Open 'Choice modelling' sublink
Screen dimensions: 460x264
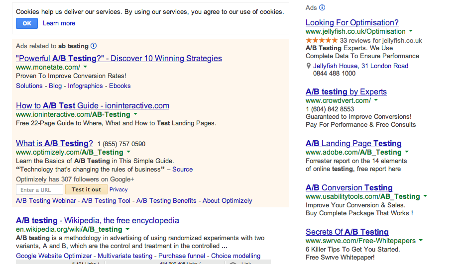tap(236, 256)
